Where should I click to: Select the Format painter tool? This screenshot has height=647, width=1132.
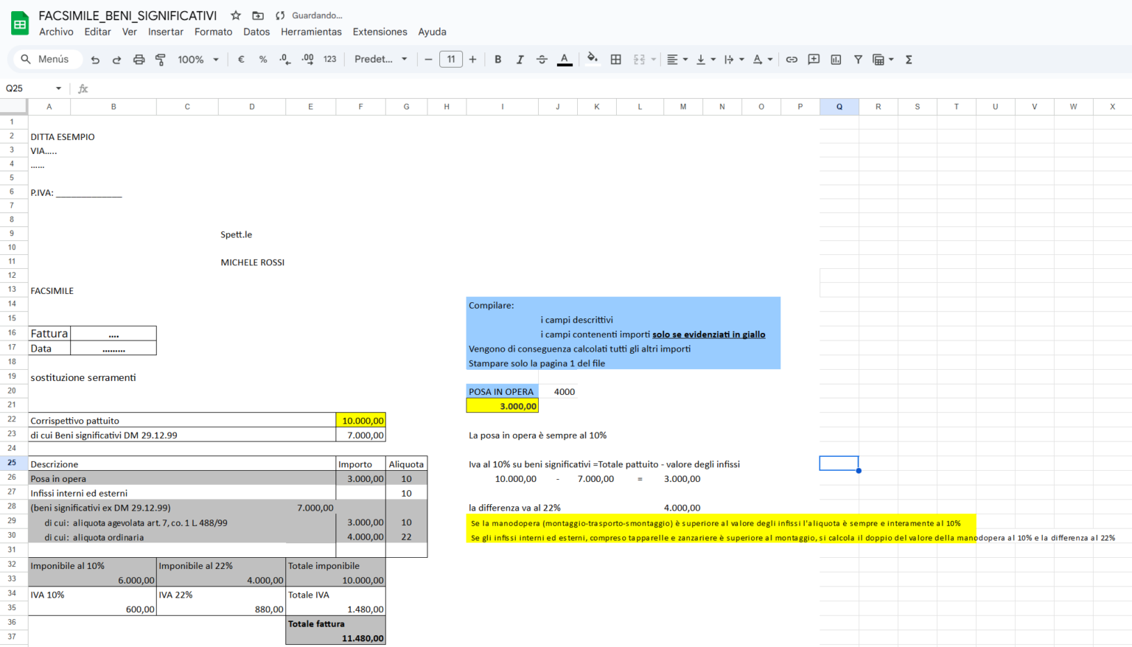[161, 59]
